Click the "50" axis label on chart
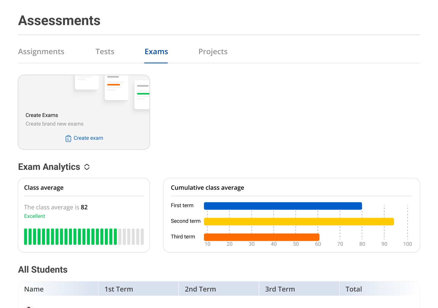Image resolution: width=438 pixels, height=308 pixels. (x=296, y=244)
